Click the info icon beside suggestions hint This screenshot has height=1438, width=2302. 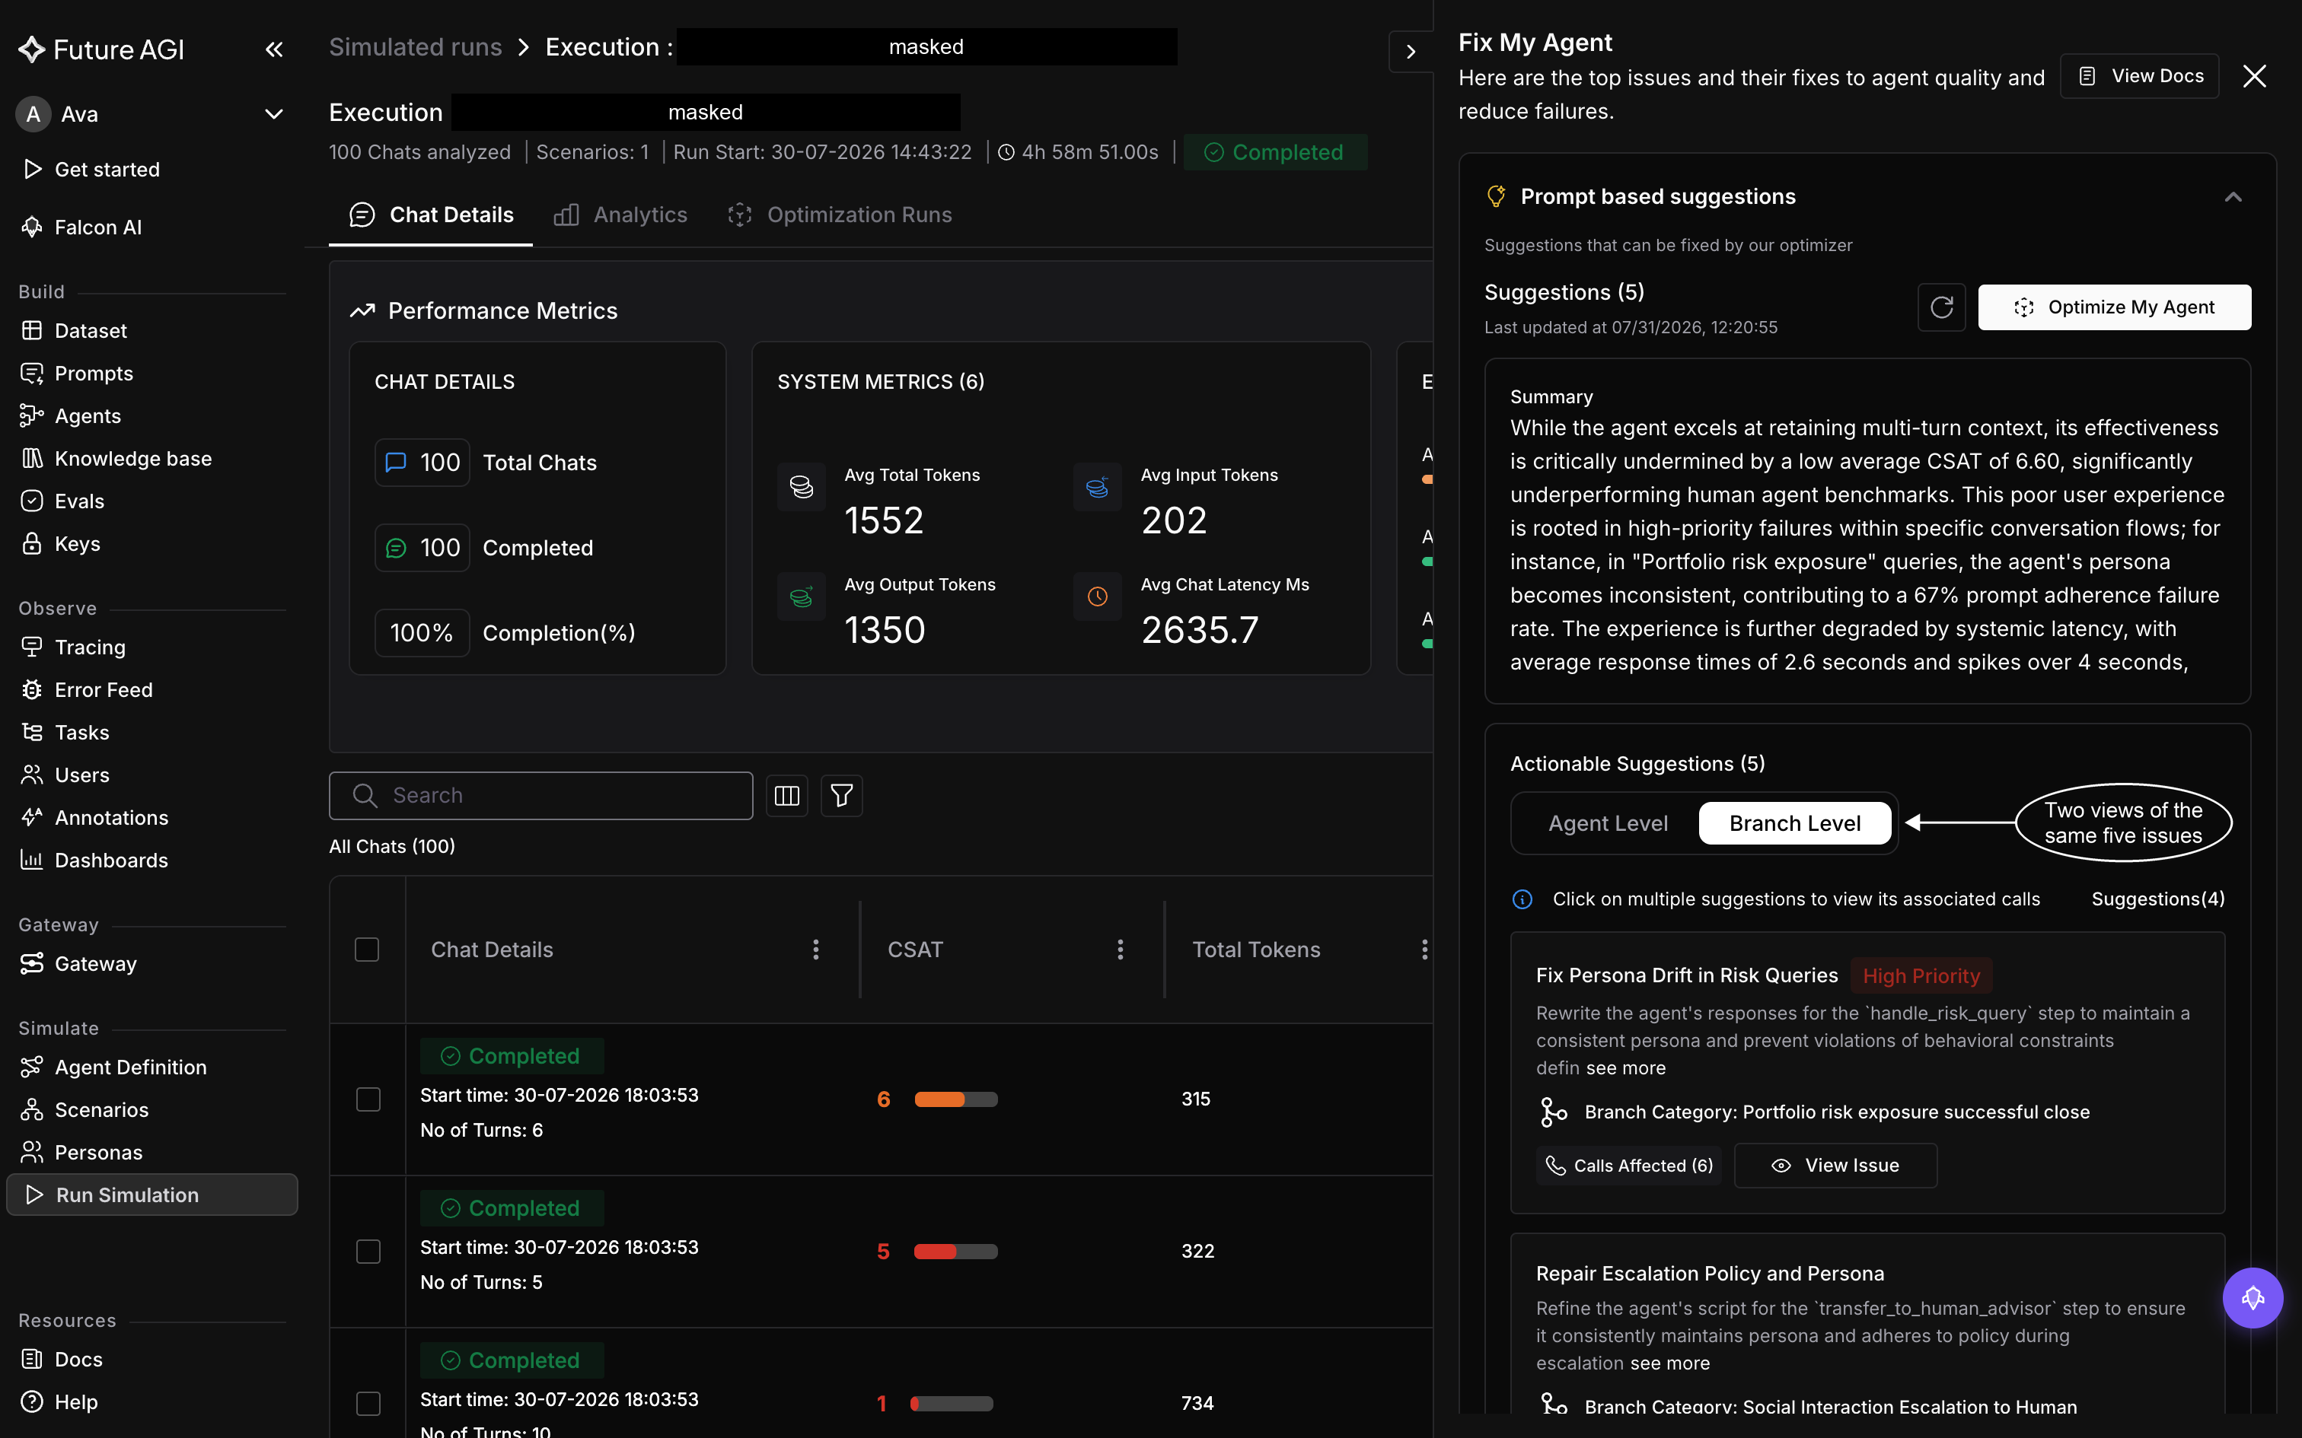1522,899
